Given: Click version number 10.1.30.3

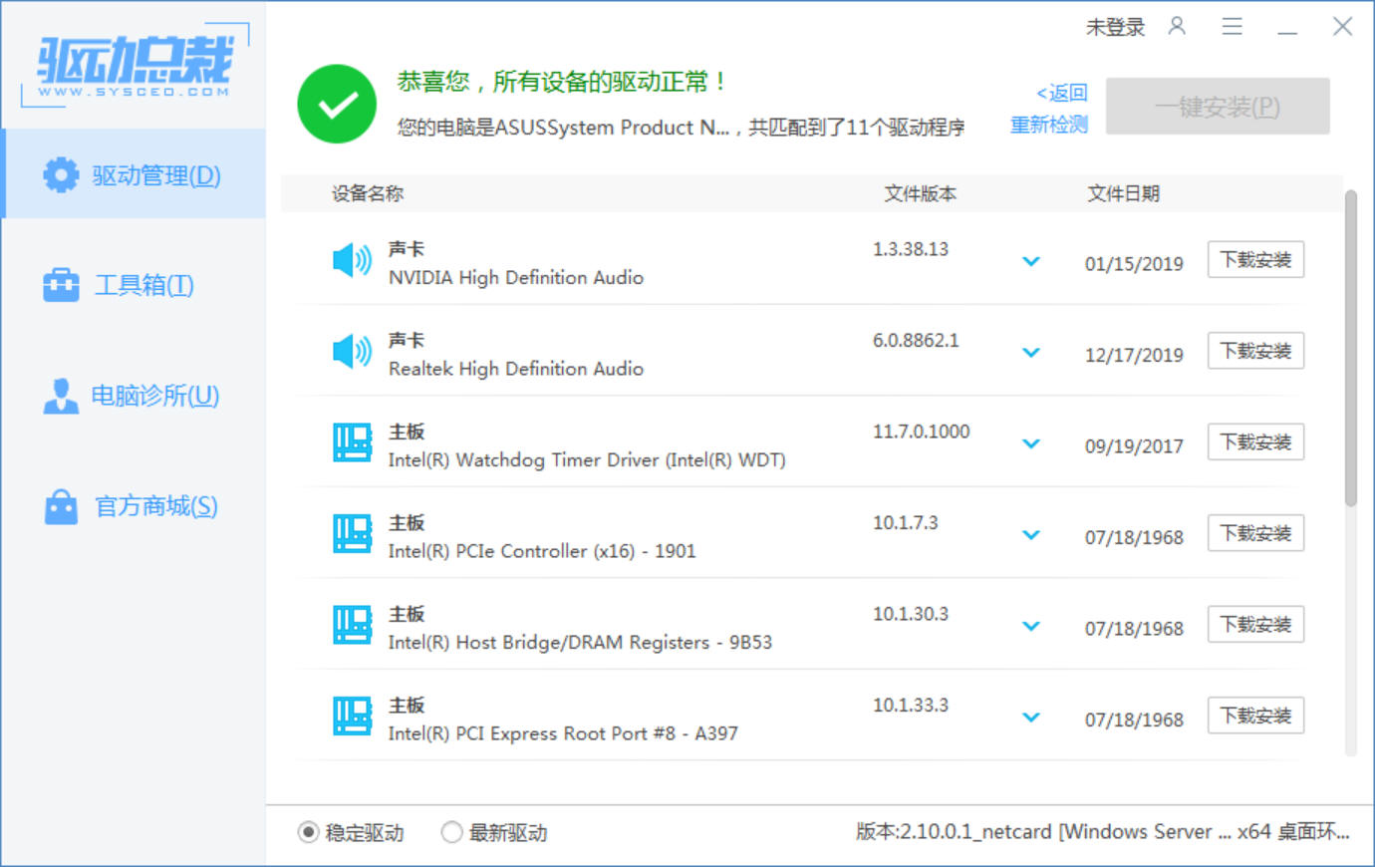Looking at the screenshot, I should [x=911, y=614].
